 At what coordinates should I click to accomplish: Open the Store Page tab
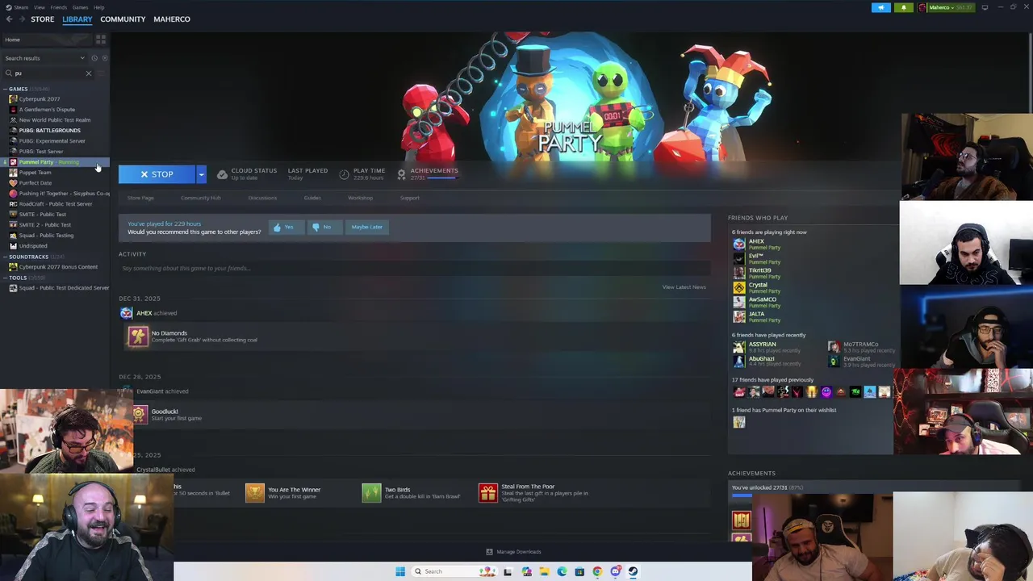pos(140,198)
